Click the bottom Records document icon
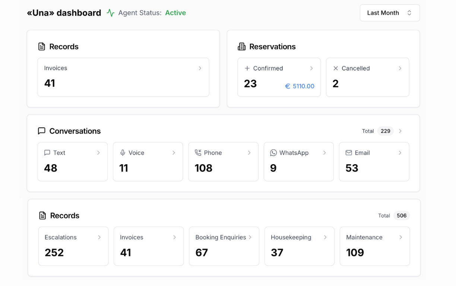The width and height of the screenshot is (456, 286). [x=42, y=216]
